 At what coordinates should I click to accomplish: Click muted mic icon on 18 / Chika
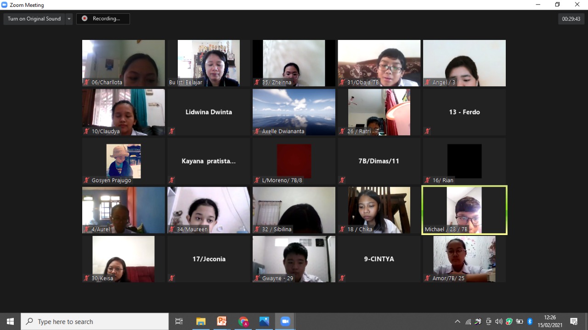pos(342,229)
